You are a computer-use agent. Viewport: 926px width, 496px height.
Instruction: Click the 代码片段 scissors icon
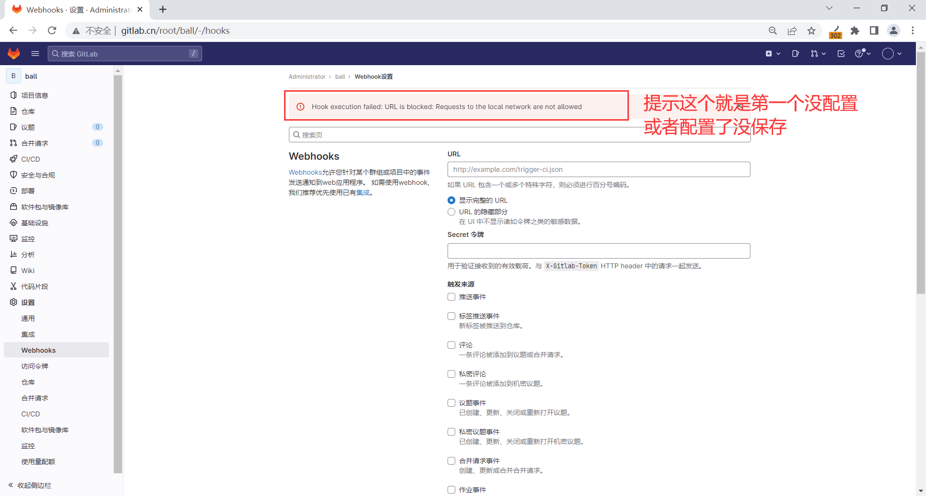coord(14,286)
